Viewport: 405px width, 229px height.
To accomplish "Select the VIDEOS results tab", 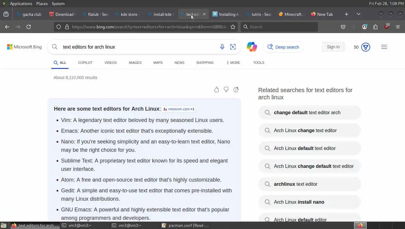I will 110,63.
